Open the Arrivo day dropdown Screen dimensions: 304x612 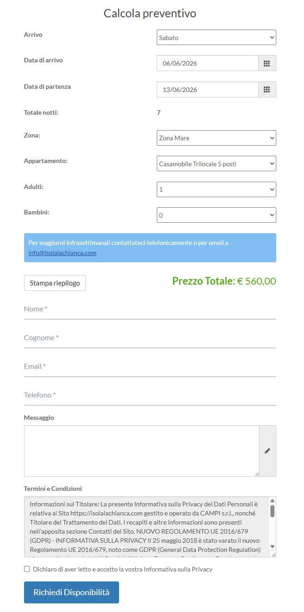click(x=216, y=38)
